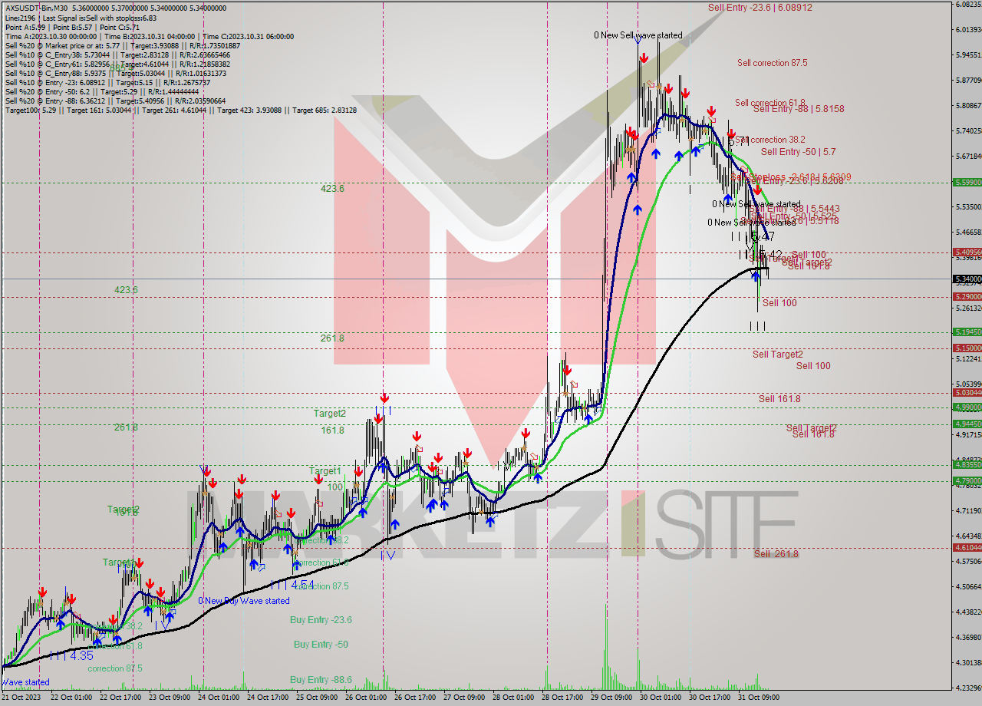Image resolution: width=982 pixels, height=706 pixels.
Task: Click the 'Sell Entry -50 | 5.7' label
Action: [799, 152]
